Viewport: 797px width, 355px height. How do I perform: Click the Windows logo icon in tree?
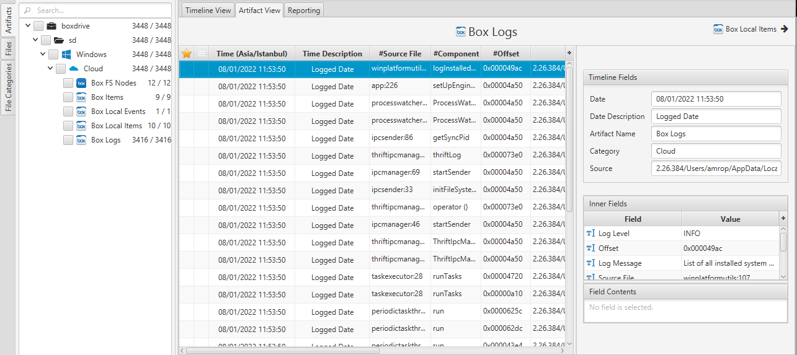pos(66,55)
